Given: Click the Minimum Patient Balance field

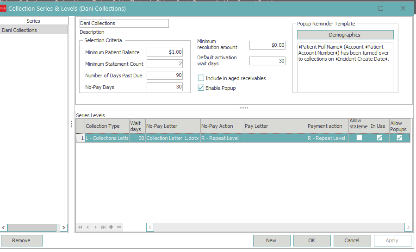Looking at the screenshot, I should [x=165, y=52].
